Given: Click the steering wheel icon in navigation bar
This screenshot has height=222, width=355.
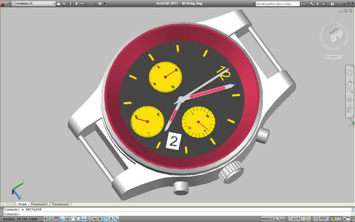Looking at the screenshot, I should pos(350,73).
